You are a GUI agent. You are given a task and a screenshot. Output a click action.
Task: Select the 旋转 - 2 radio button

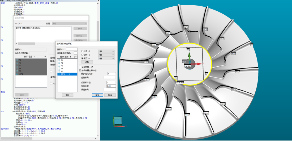82,55
